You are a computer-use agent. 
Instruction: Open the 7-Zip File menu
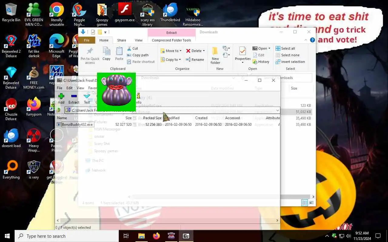coord(60,88)
